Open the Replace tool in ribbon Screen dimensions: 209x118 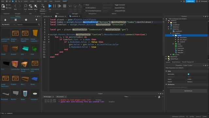click(x=30, y=6)
